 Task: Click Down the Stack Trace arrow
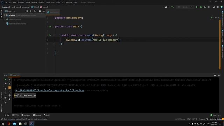click(x=10, y=84)
